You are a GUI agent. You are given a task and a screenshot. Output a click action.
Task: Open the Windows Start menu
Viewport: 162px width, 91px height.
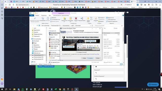[x=2, y=89]
